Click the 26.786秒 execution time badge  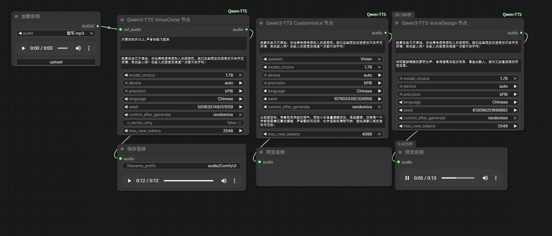click(403, 14)
